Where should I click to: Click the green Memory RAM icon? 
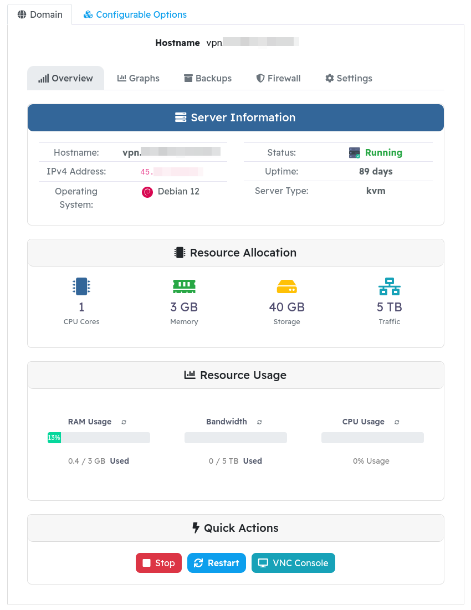[x=184, y=286]
